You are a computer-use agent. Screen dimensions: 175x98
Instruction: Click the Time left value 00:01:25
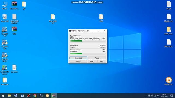[x=103, y=47]
